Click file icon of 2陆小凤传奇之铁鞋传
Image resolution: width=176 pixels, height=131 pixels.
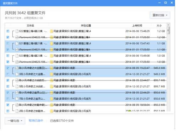click(17, 111)
